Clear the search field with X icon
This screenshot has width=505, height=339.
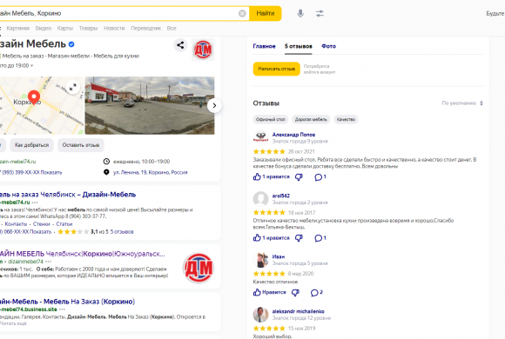click(242, 14)
